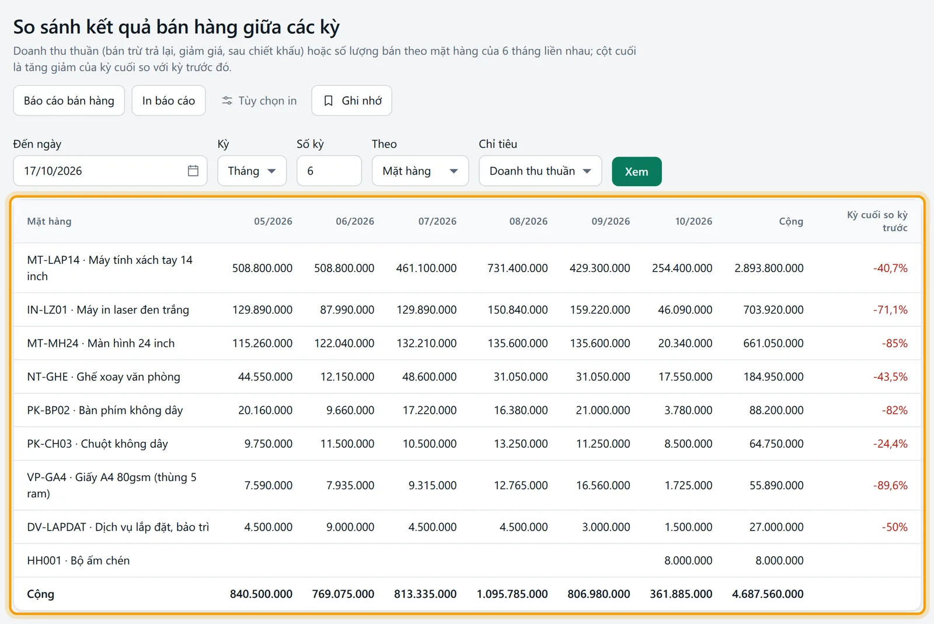This screenshot has width=934, height=624.
Task: Select the 05/2026 column header
Action: tap(273, 221)
